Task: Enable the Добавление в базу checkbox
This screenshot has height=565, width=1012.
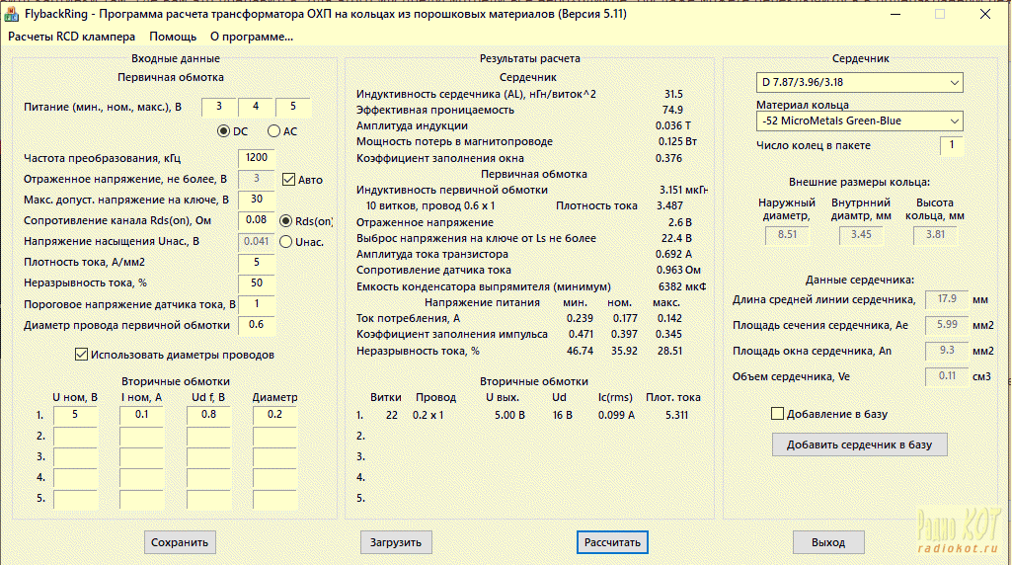Action: (x=778, y=413)
